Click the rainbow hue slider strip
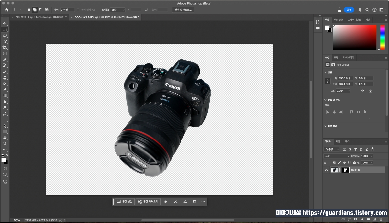This screenshot has width=389, height=223. tap(382, 37)
